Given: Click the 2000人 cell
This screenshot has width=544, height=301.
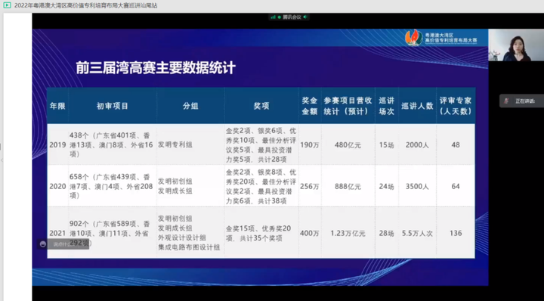Looking at the screenshot, I should point(417,144).
